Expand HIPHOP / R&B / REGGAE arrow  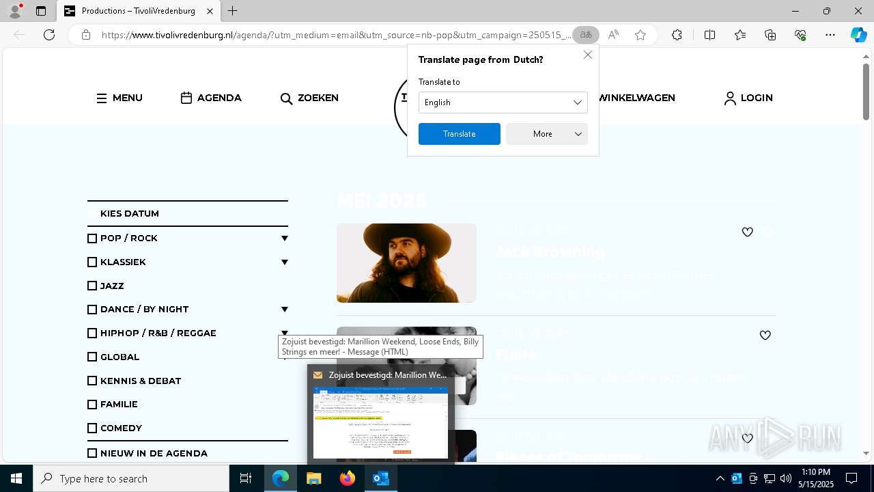(284, 333)
